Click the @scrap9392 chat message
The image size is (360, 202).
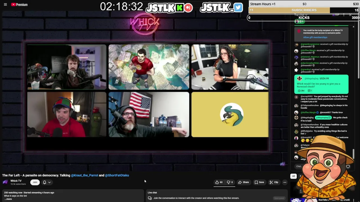(x=321, y=99)
